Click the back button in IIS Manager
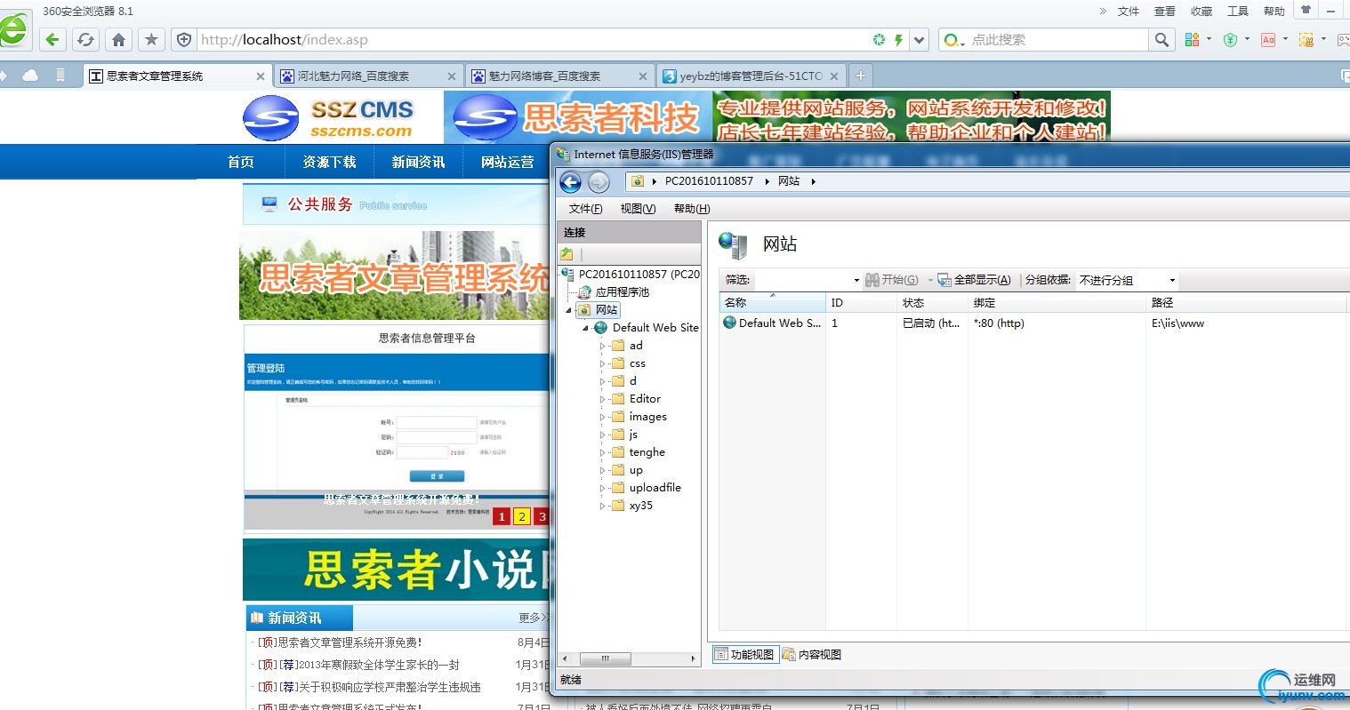 coord(571,182)
